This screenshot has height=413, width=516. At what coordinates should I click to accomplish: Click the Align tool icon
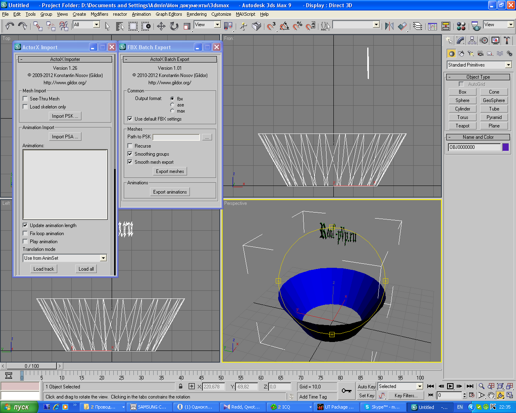pyautogui.click(x=402, y=26)
